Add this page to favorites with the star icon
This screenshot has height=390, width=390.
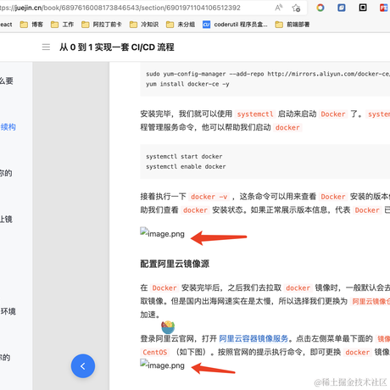[296, 8]
